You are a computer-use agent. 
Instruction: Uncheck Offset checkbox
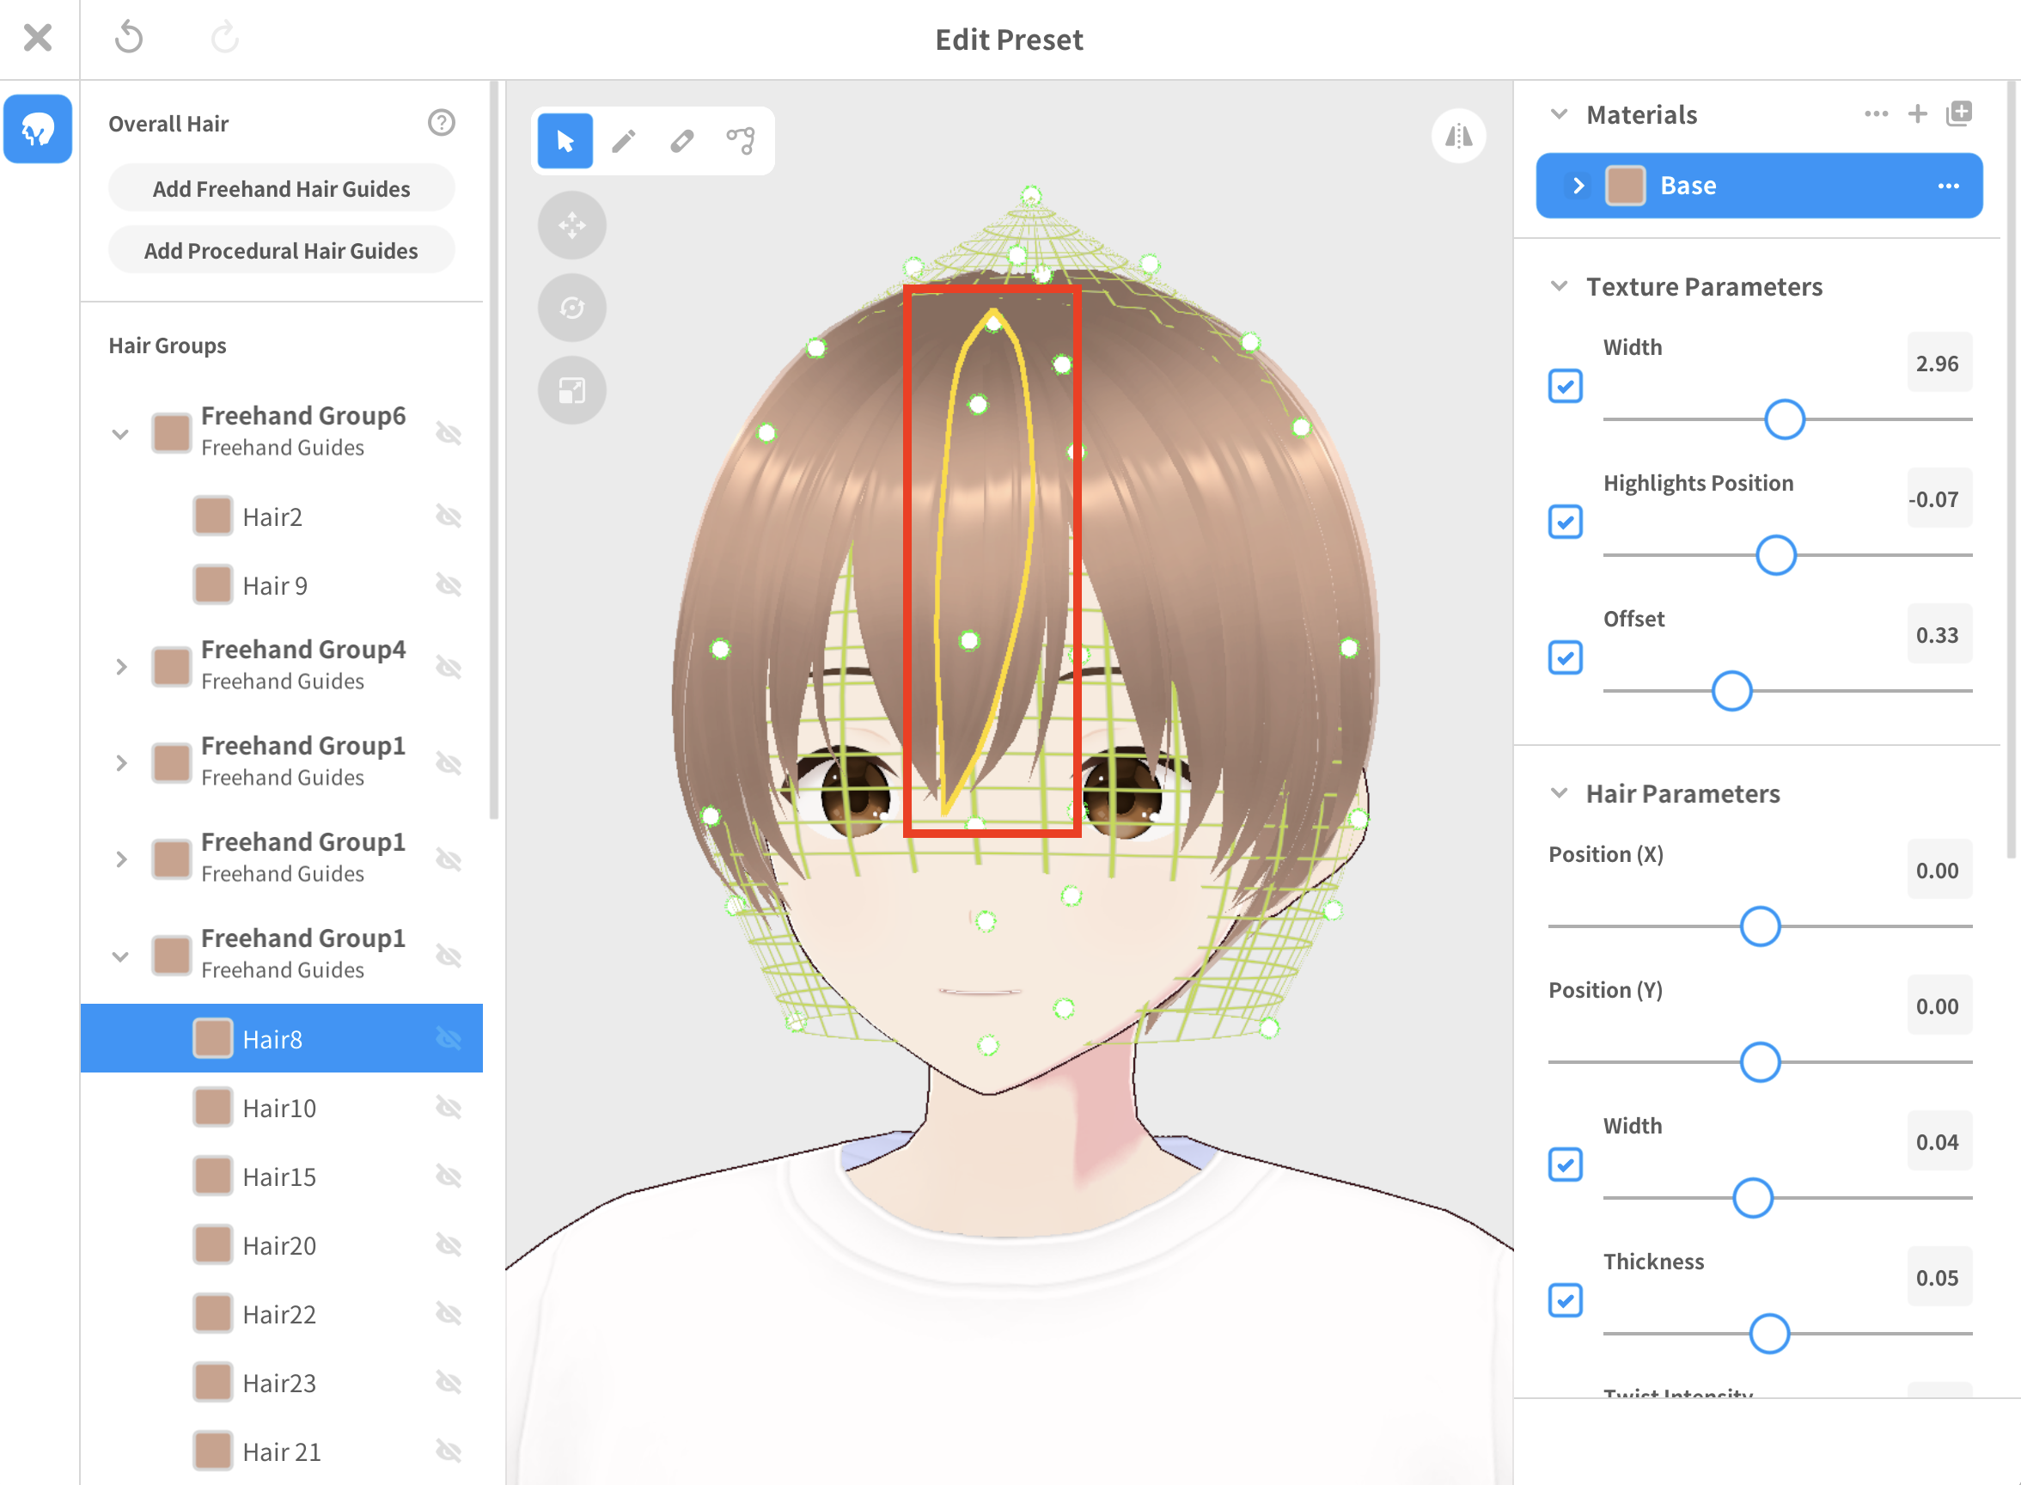tap(1566, 658)
